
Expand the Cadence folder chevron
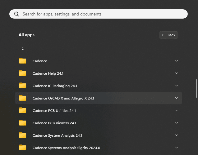(x=177, y=61)
